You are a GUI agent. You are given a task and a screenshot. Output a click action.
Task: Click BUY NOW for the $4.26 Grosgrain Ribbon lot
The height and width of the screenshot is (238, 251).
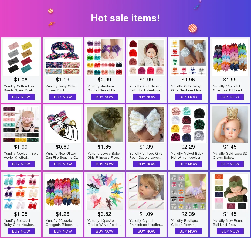coord(63,231)
